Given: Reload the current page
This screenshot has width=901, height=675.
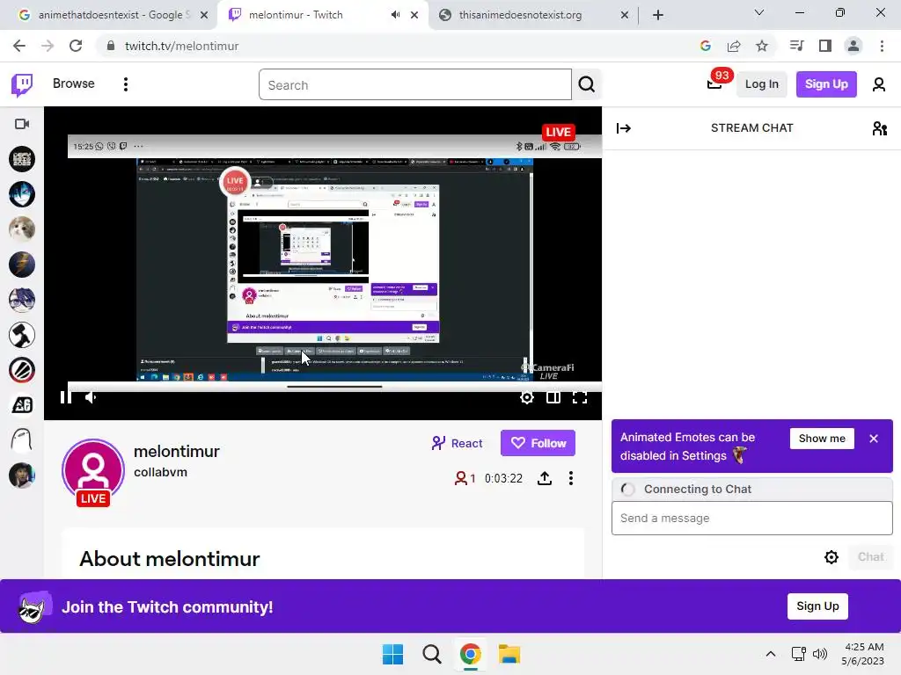Looking at the screenshot, I should (x=76, y=46).
